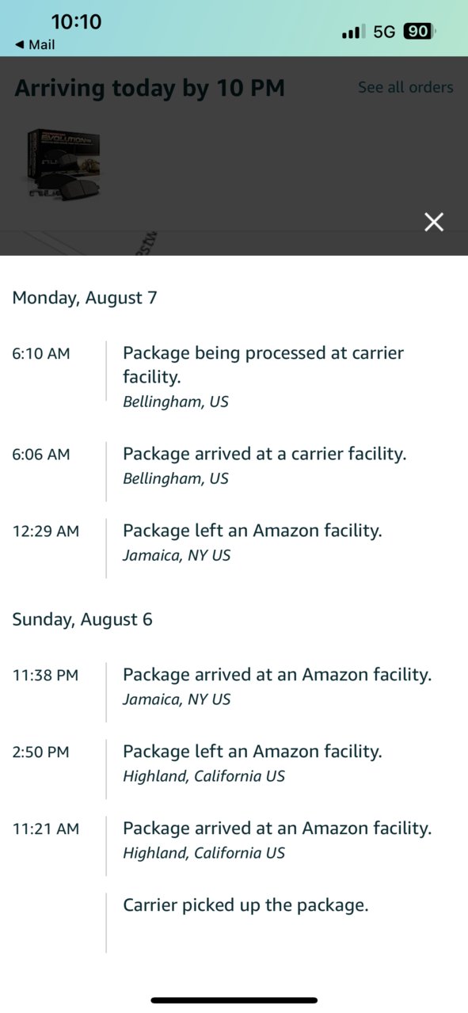Close the tracking details sheet
This screenshot has height=1013, width=468.
[433, 222]
